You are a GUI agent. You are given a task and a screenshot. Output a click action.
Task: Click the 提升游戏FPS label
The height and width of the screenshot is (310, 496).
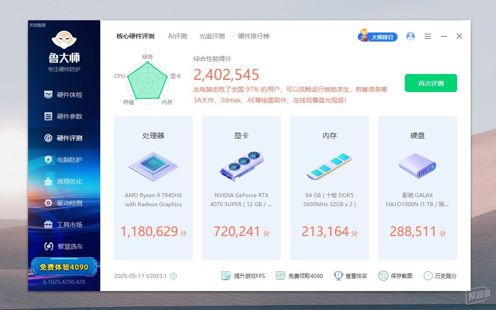click(250, 276)
